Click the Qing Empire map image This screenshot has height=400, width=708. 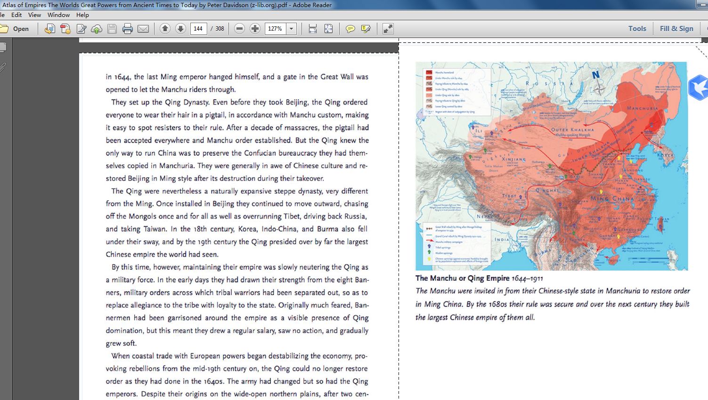[552, 166]
